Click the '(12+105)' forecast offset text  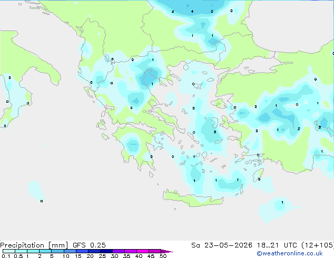click(x=317, y=245)
